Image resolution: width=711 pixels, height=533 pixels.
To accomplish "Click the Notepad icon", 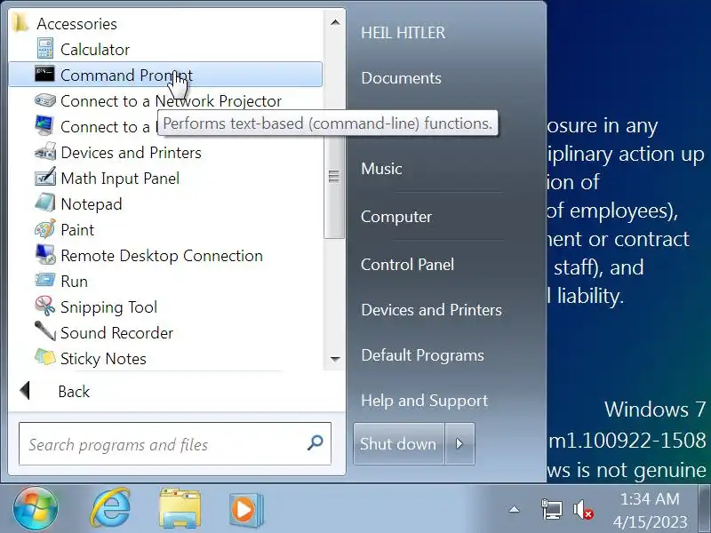I will (45, 203).
